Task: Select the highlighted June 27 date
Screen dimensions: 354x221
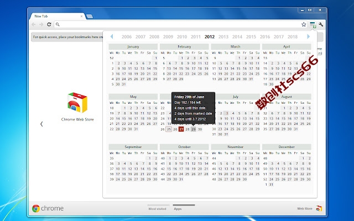Action: point(181,129)
